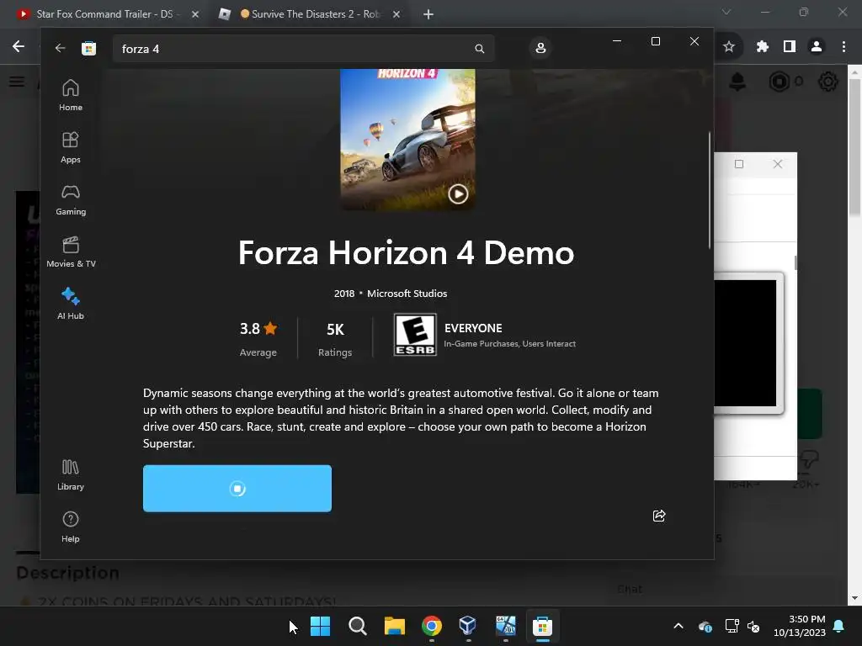Image resolution: width=862 pixels, height=646 pixels.
Task: Click the Store back arrow
Action: pos(60,48)
